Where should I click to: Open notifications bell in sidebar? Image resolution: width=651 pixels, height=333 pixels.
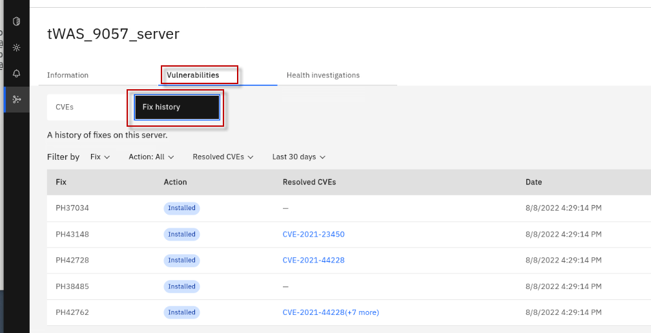[17, 73]
